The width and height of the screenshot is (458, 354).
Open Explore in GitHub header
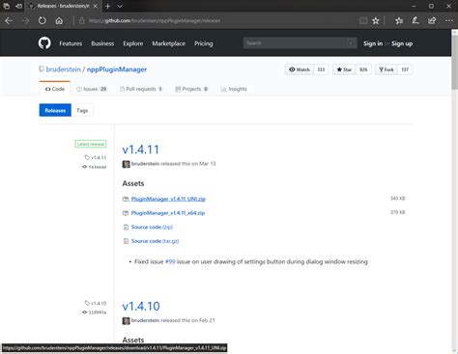point(132,43)
